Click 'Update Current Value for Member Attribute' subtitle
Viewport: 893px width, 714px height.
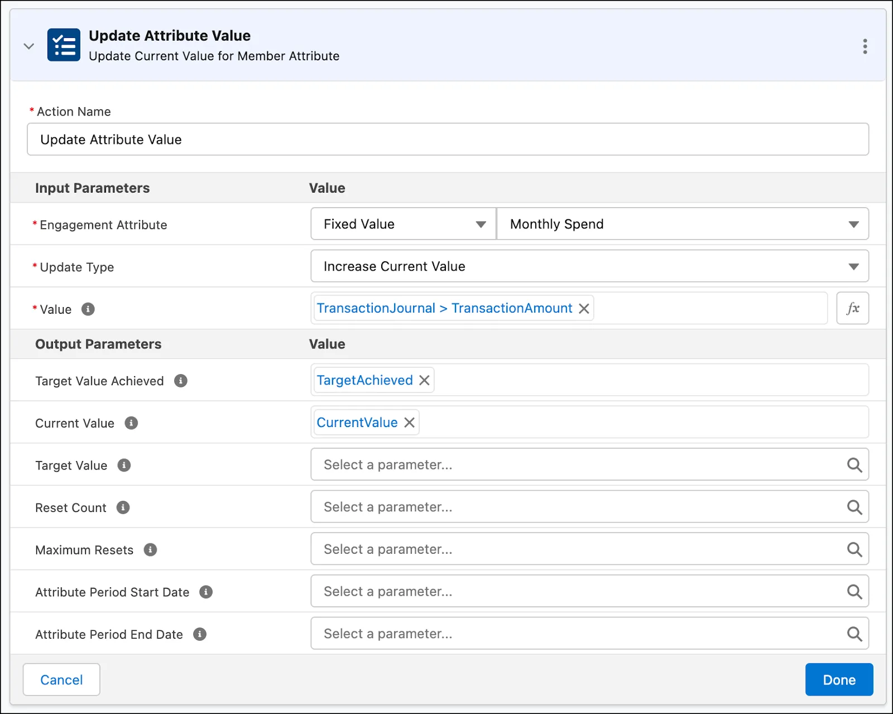click(214, 56)
